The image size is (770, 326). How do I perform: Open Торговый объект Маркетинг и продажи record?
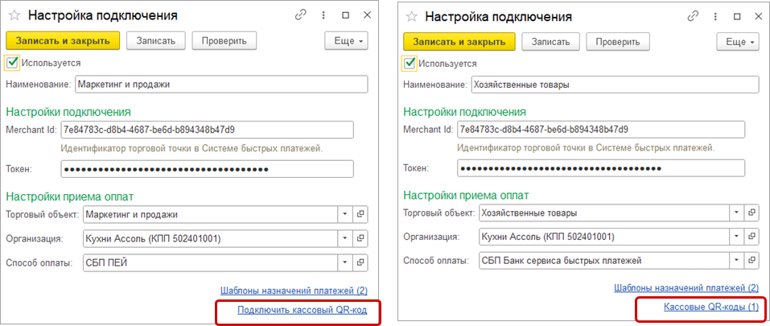[x=360, y=214]
